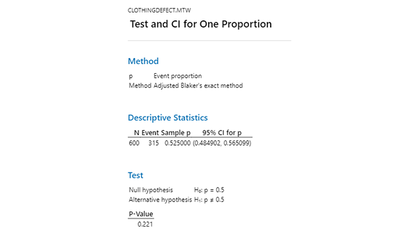Click the CLOTHINGDEFECT.MTW worksheet name
The width and height of the screenshot is (411, 247).
159,11
